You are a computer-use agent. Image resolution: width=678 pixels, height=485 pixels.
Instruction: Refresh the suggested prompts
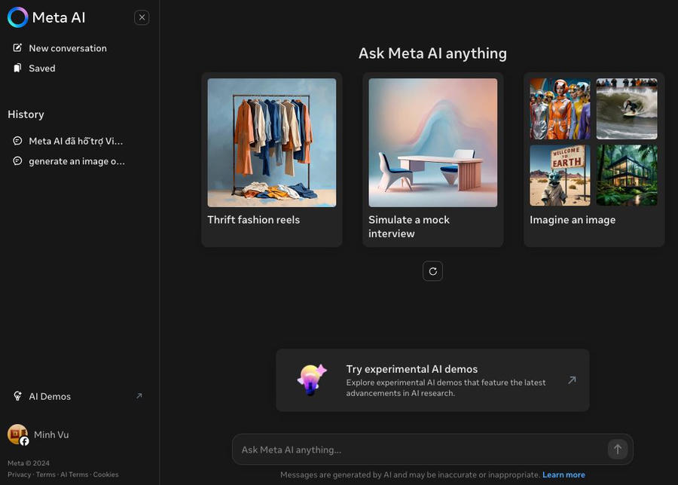432,271
